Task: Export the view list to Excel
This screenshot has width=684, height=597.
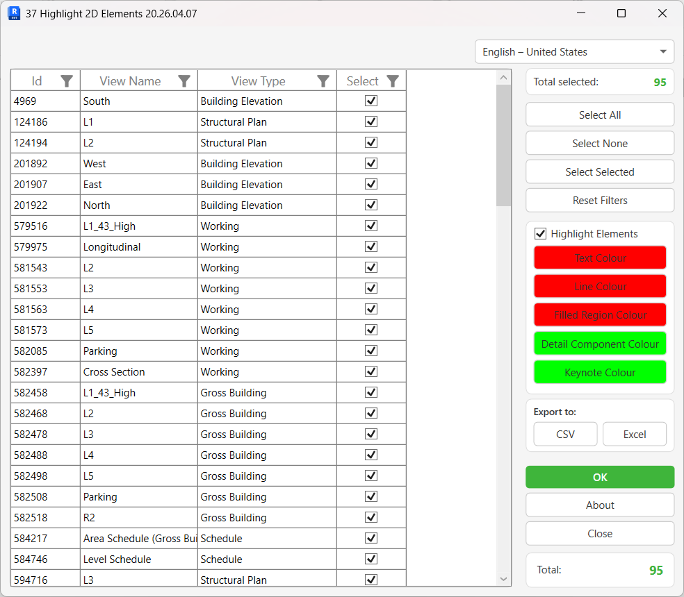Action: pyautogui.click(x=634, y=434)
